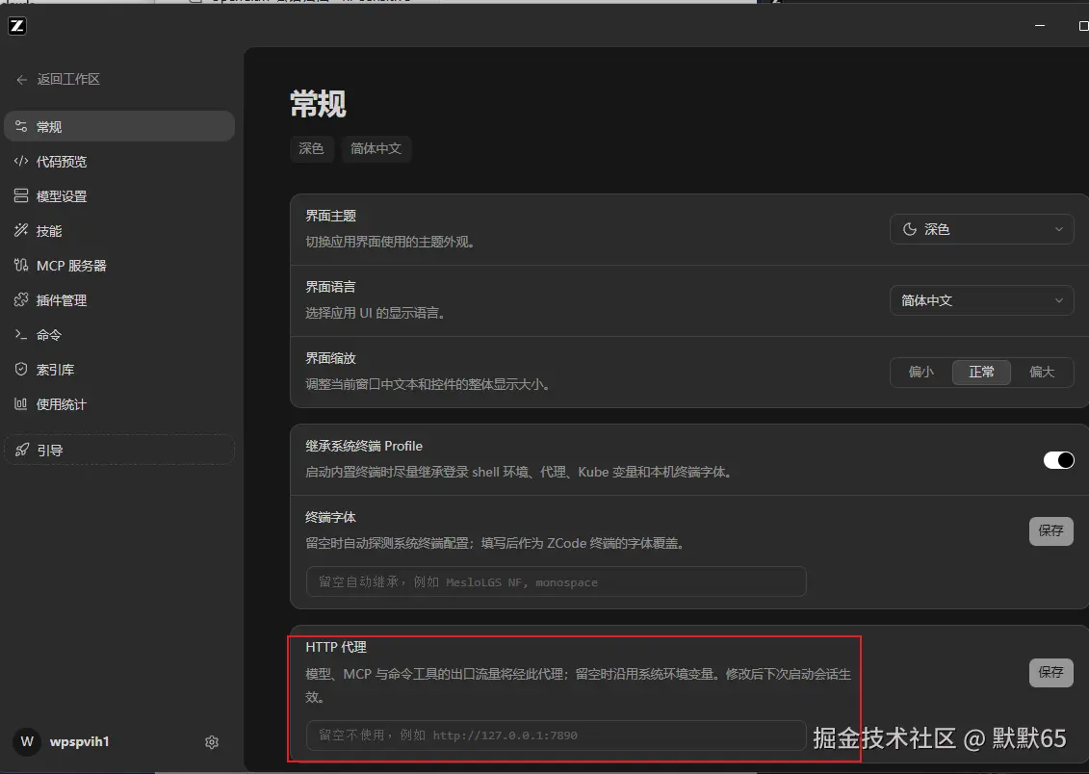The height and width of the screenshot is (774, 1089).
Task: Click the terminal prompt icon beside 命令
Action: tap(21, 335)
